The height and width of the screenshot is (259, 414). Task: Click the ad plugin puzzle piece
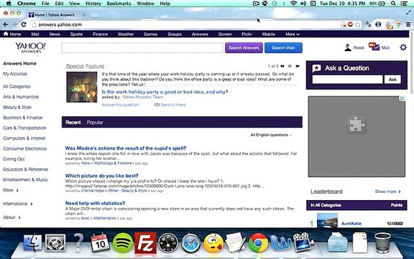tap(356, 124)
